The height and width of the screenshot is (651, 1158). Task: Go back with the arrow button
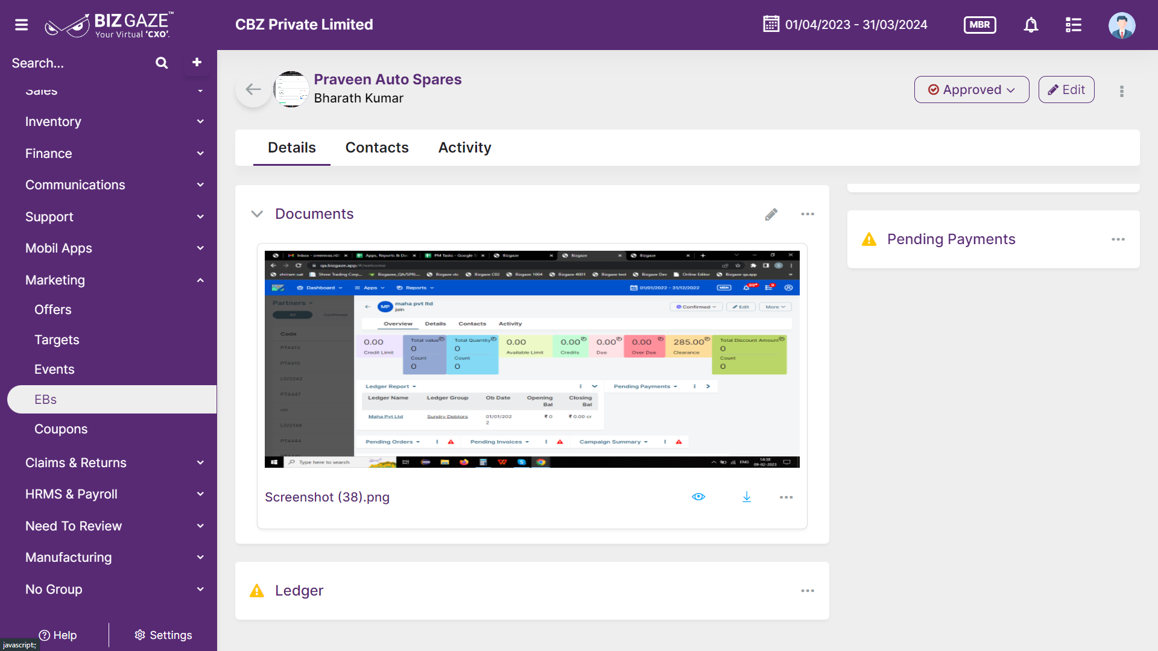click(x=253, y=89)
